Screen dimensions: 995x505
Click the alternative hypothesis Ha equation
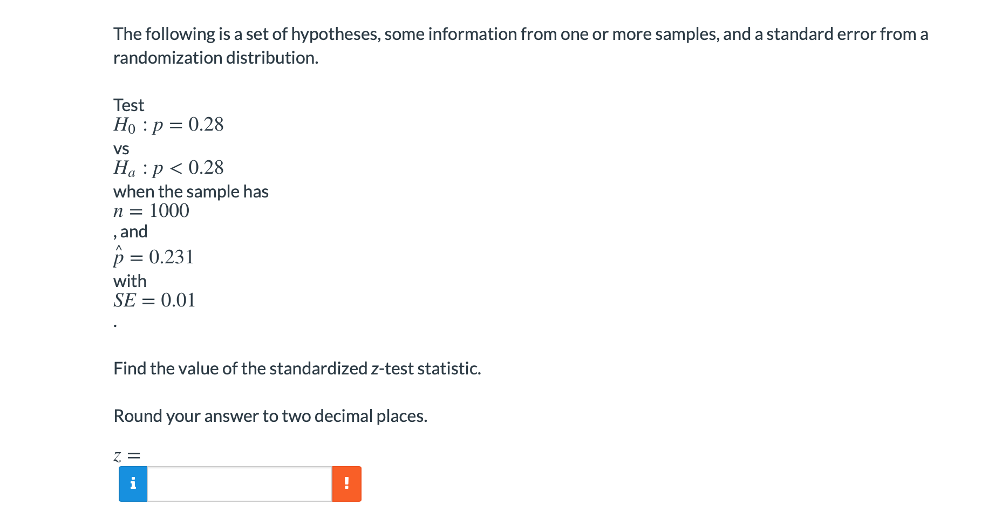coord(168,168)
